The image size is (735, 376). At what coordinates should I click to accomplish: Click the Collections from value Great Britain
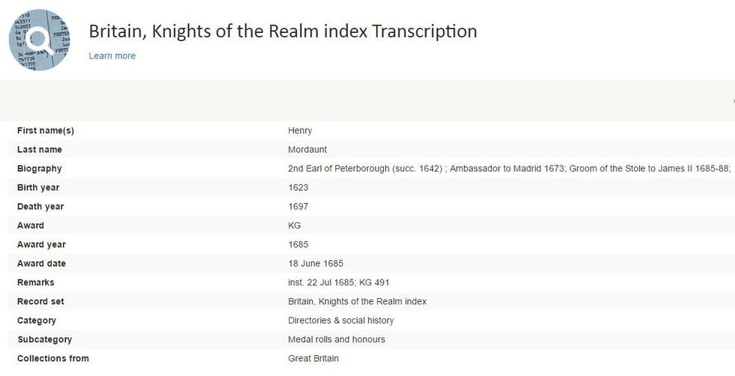313,359
